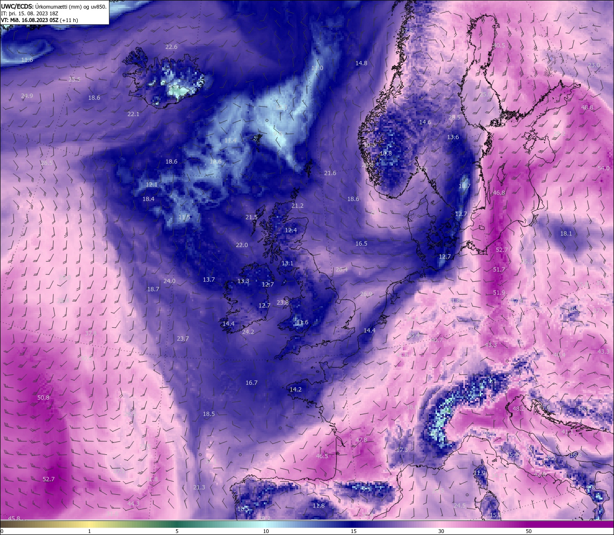Screen dimensions: 614x535
Task: Click the 47.8 value over France
Action: (361, 440)
